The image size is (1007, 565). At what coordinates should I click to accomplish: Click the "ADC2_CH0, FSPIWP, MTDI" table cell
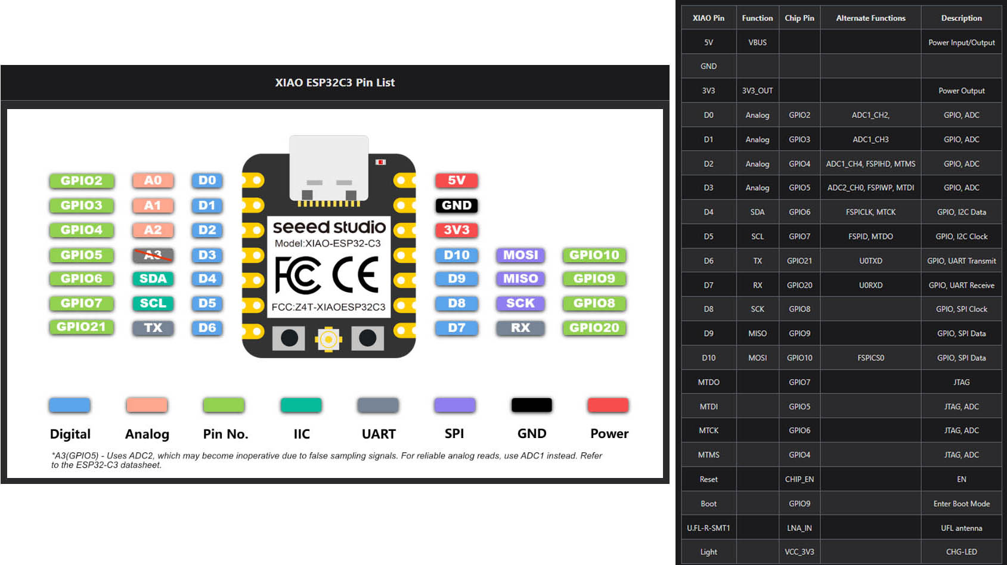[x=870, y=188]
